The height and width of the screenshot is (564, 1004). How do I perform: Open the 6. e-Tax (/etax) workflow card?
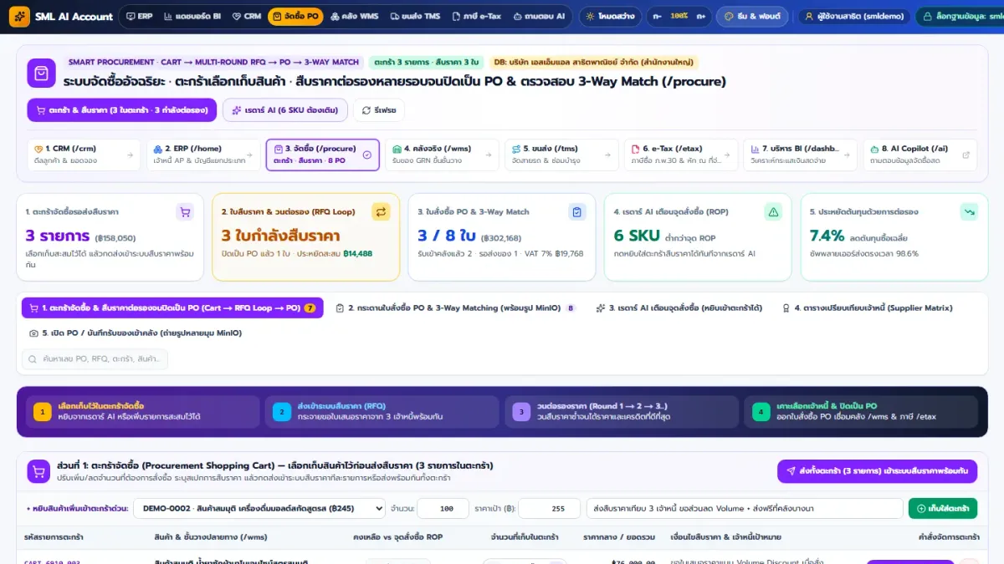pos(681,155)
